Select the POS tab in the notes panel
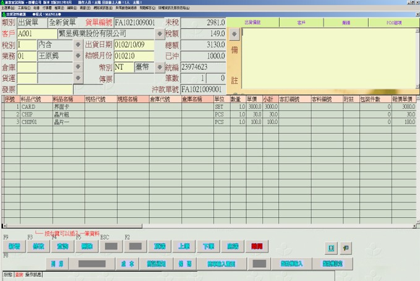 (x=393, y=22)
